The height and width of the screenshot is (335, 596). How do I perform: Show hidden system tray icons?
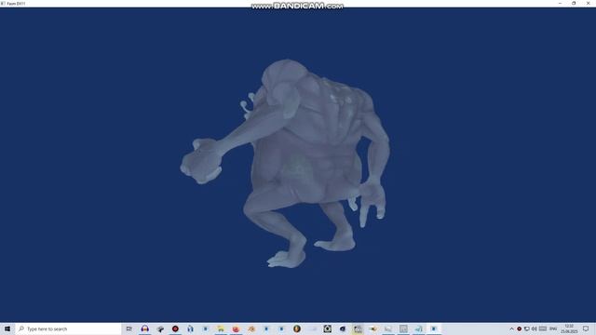pyautogui.click(x=511, y=328)
